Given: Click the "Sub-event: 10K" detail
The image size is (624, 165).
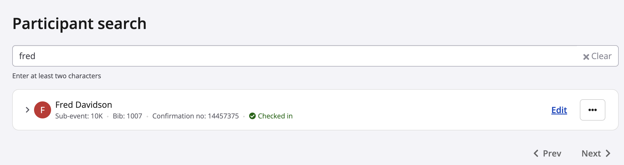Looking at the screenshot, I should pos(79,116).
